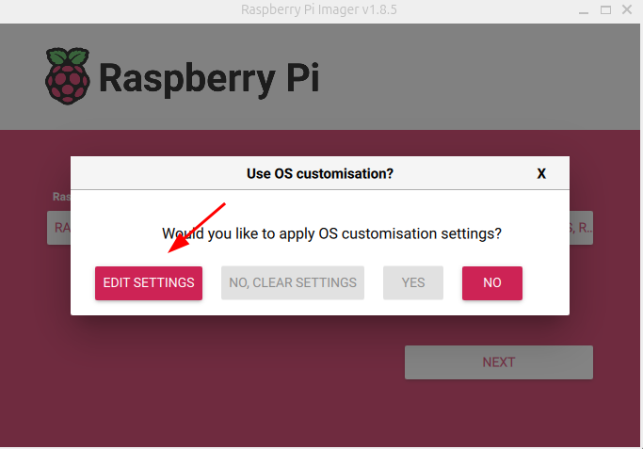The width and height of the screenshot is (643, 449).
Task: Click the 'Use OS customisation?' dialog title
Action: [x=320, y=174]
